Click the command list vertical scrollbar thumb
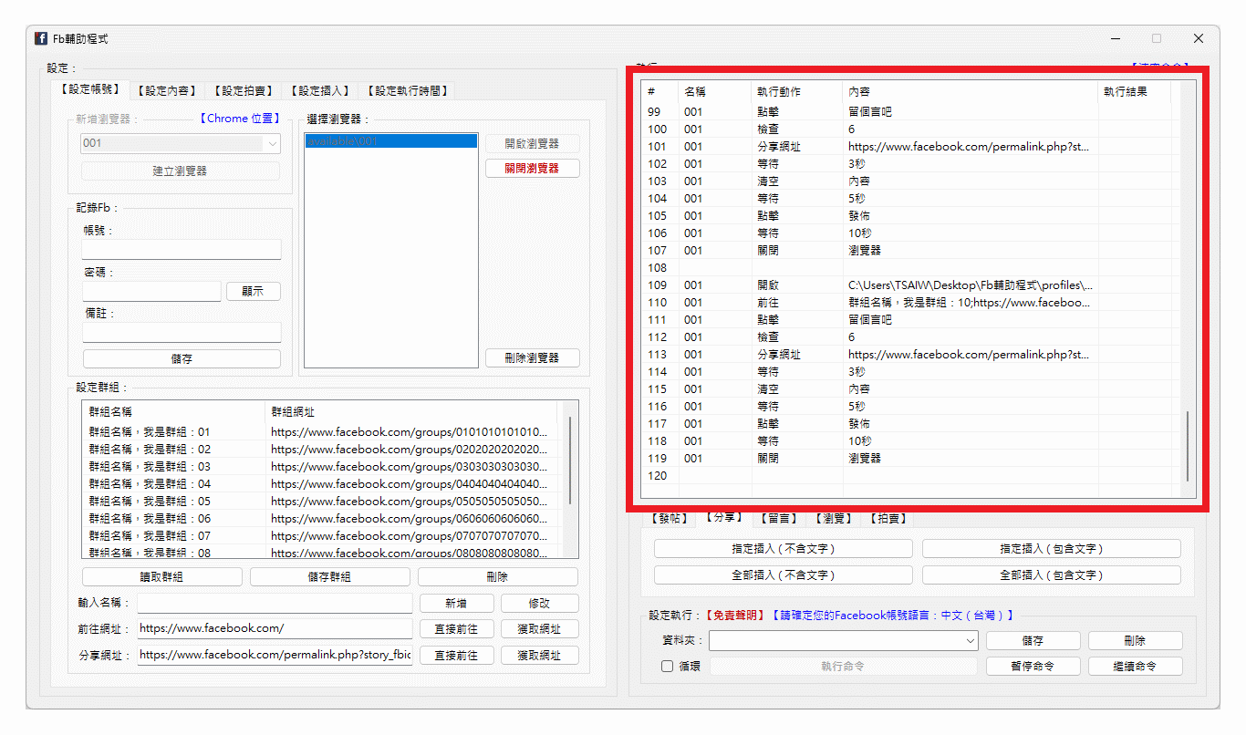This screenshot has height=735, width=1246. click(x=1187, y=446)
